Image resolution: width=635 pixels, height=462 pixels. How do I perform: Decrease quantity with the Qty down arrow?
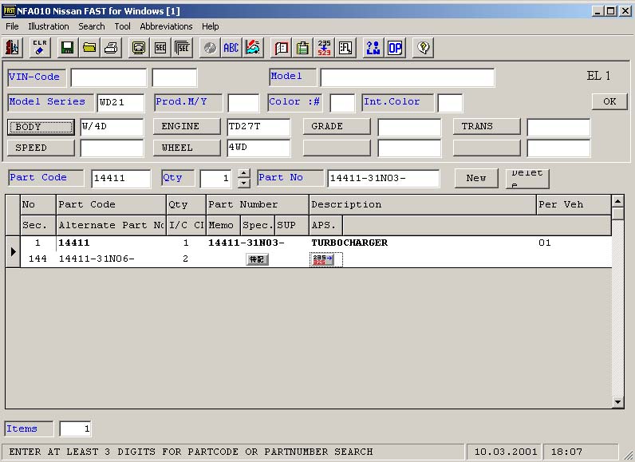pyautogui.click(x=244, y=183)
